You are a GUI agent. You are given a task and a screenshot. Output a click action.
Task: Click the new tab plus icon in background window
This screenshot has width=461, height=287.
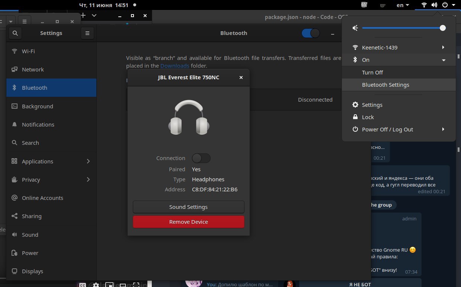pos(83,16)
